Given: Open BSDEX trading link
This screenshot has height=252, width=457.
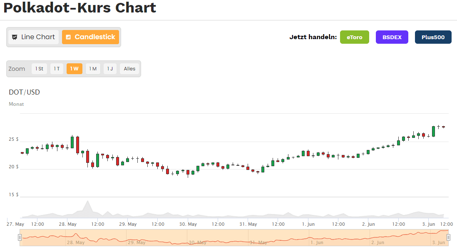Looking at the screenshot, I should pyautogui.click(x=392, y=37).
